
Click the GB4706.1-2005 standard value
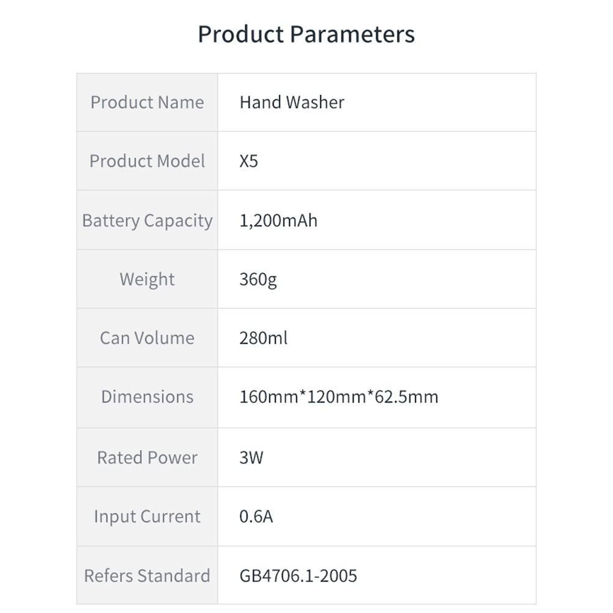click(x=298, y=576)
